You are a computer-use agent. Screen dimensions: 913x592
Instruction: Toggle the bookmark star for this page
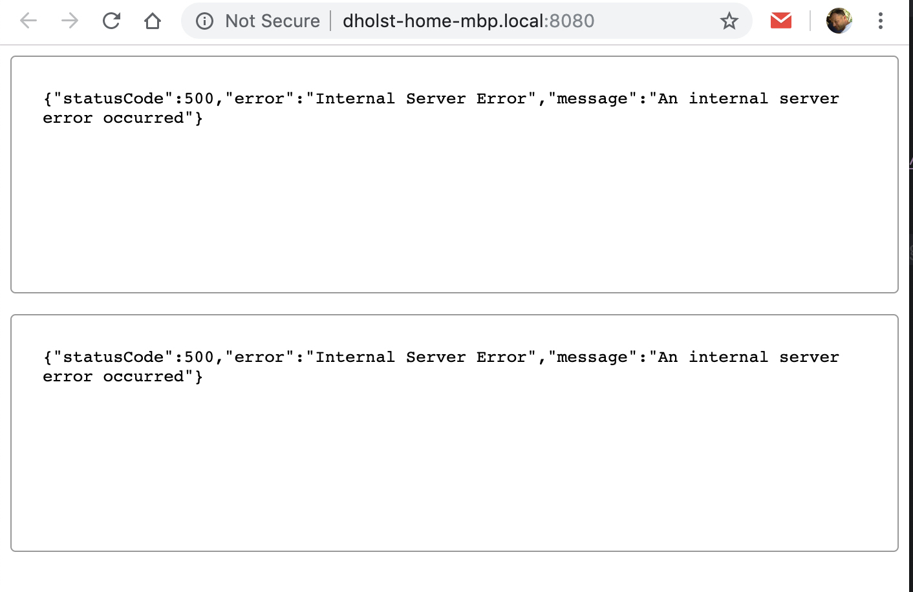(x=729, y=20)
